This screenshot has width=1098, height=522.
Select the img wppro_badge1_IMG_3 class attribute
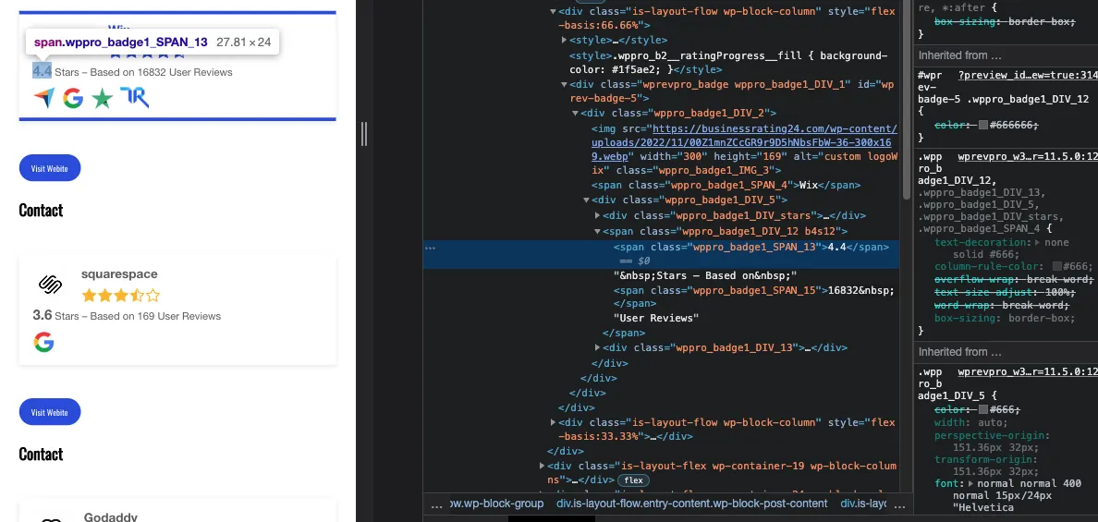click(698, 170)
